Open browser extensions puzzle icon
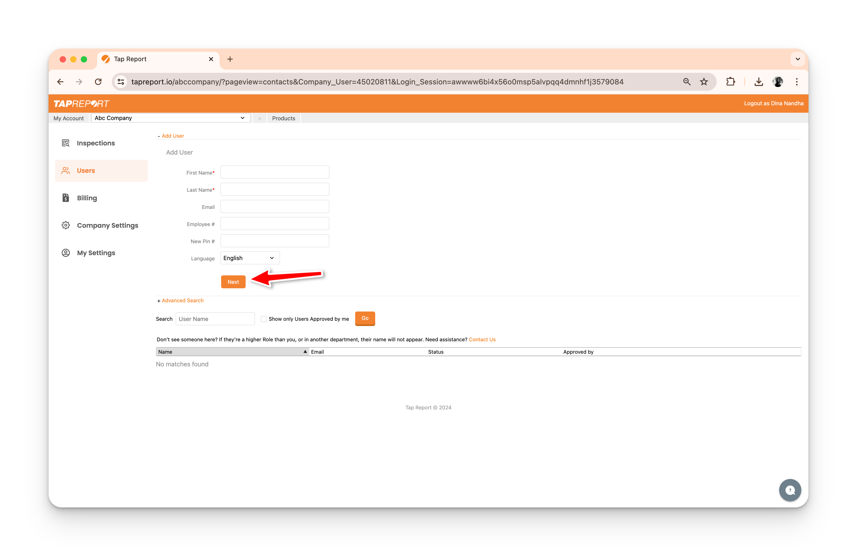This screenshot has width=857, height=556. [x=730, y=82]
